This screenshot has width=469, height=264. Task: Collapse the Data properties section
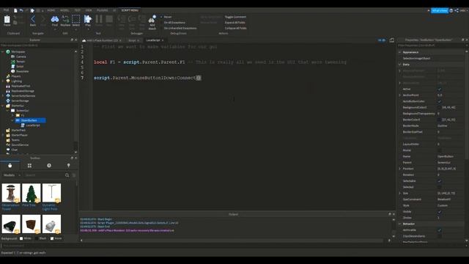[399, 65]
